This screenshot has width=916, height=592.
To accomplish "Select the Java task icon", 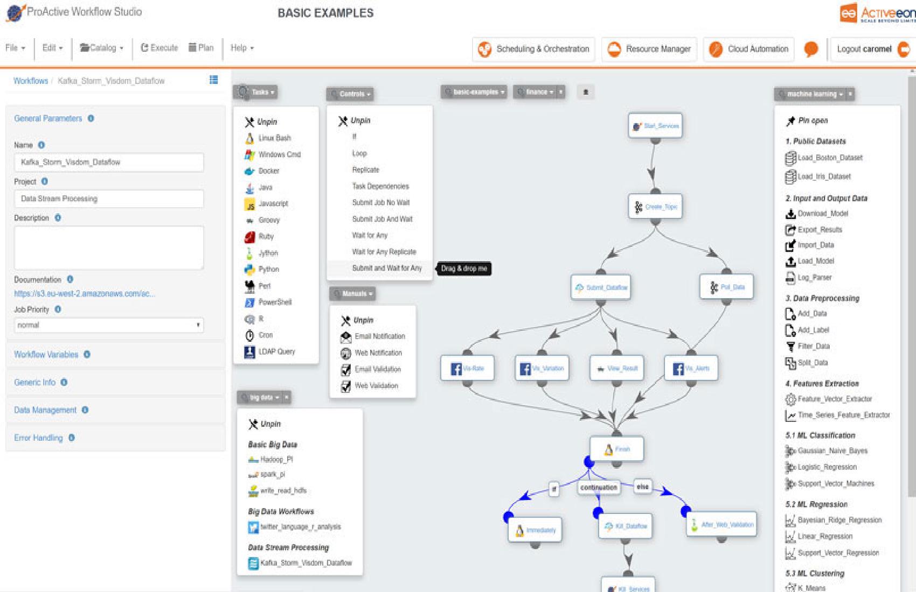I will [x=249, y=188].
